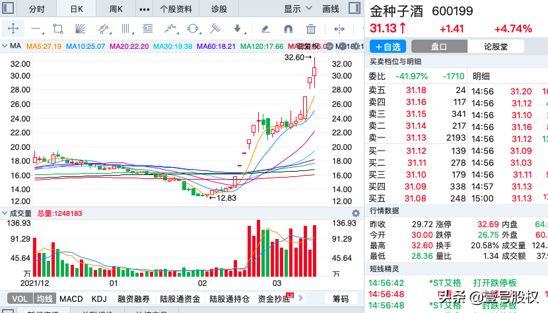Select the MACD indicator tab
The image size is (548, 313).
(x=71, y=299)
